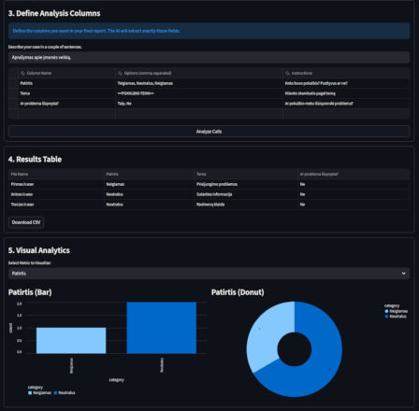Screen dimensions: 419x411
Task: Click the 'Patirtis (Donut)' chart title
Action: (x=238, y=292)
